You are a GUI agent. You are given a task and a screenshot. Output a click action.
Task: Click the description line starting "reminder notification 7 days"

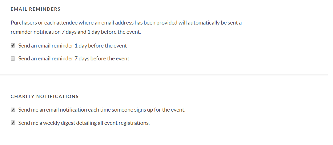[75, 32]
